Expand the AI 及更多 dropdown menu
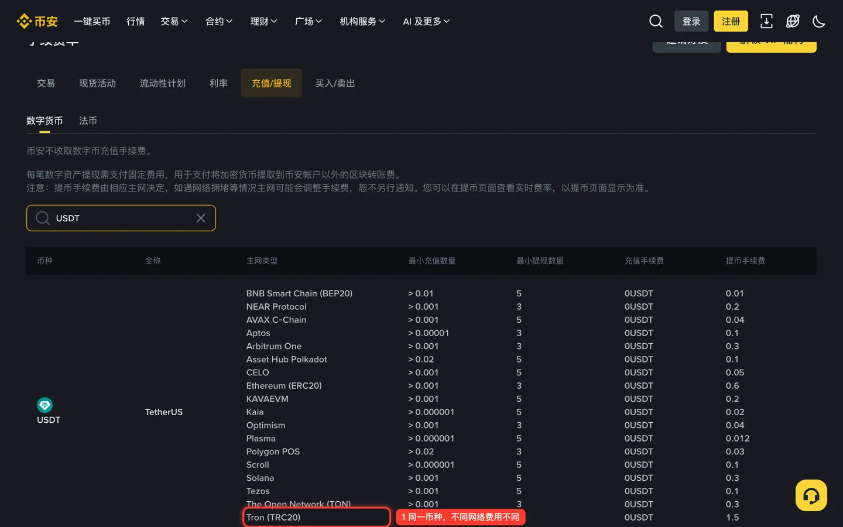 [426, 22]
